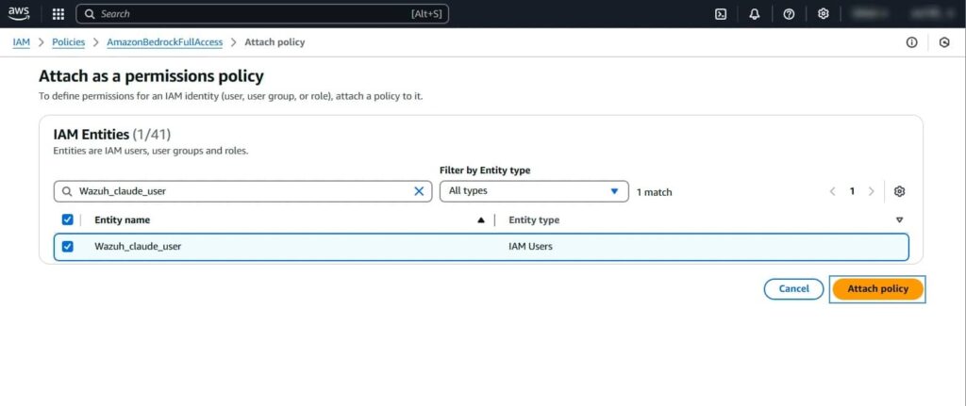Open the info panel icon

(x=912, y=42)
